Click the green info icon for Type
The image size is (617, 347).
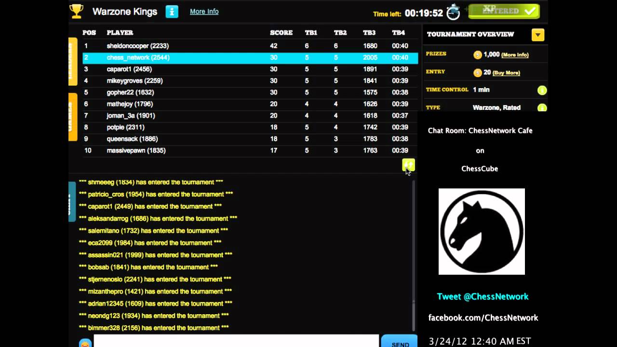[542, 108]
